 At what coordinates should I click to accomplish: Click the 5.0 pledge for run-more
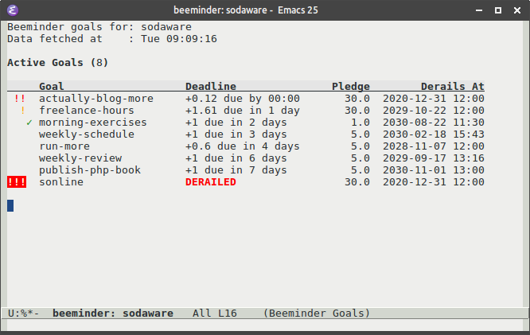pos(360,146)
